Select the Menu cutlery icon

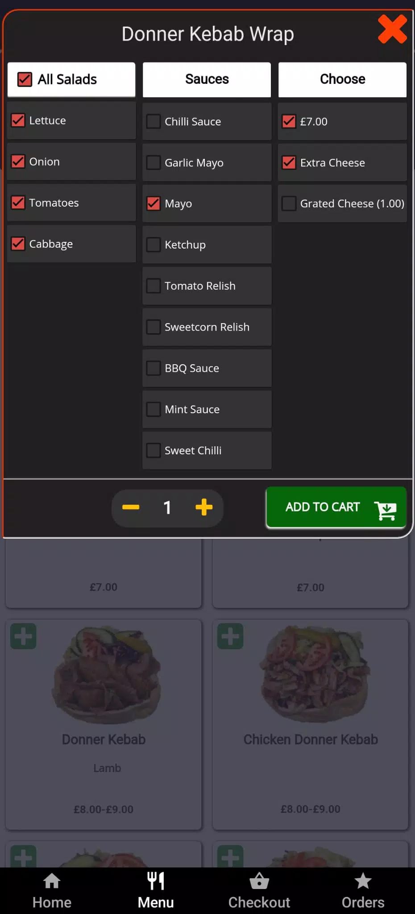click(156, 881)
